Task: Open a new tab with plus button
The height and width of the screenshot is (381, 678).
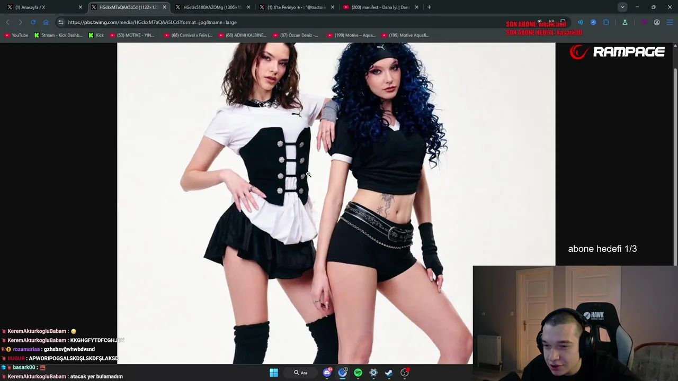Action: click(429, 7)
